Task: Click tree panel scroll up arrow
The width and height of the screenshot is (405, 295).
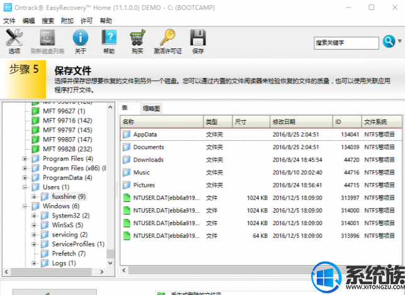Action: (110, 107)
